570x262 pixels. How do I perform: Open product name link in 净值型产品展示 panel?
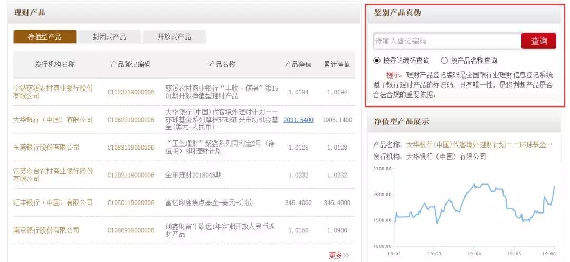pyautogui.click(x=479, y=145)
